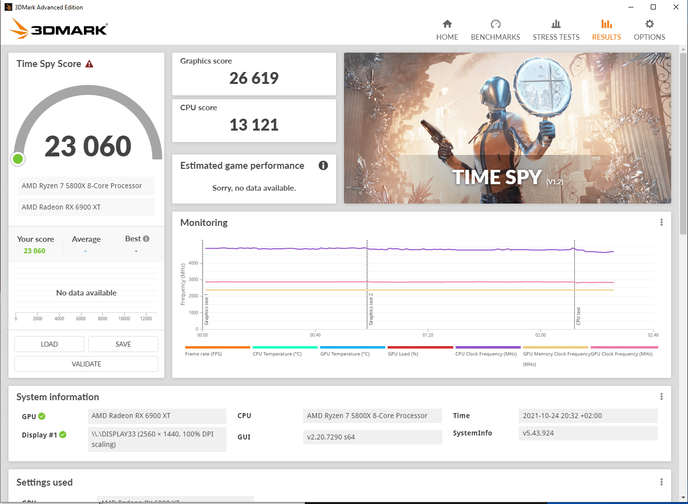Click the GPU green check status icon
Screen dimensions: 688x504
pyautogui.click(x=42, y=416)
